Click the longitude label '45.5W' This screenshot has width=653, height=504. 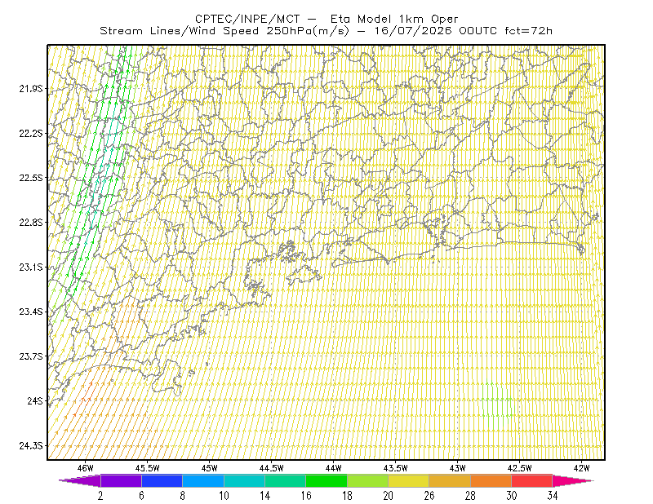[148, 468]
